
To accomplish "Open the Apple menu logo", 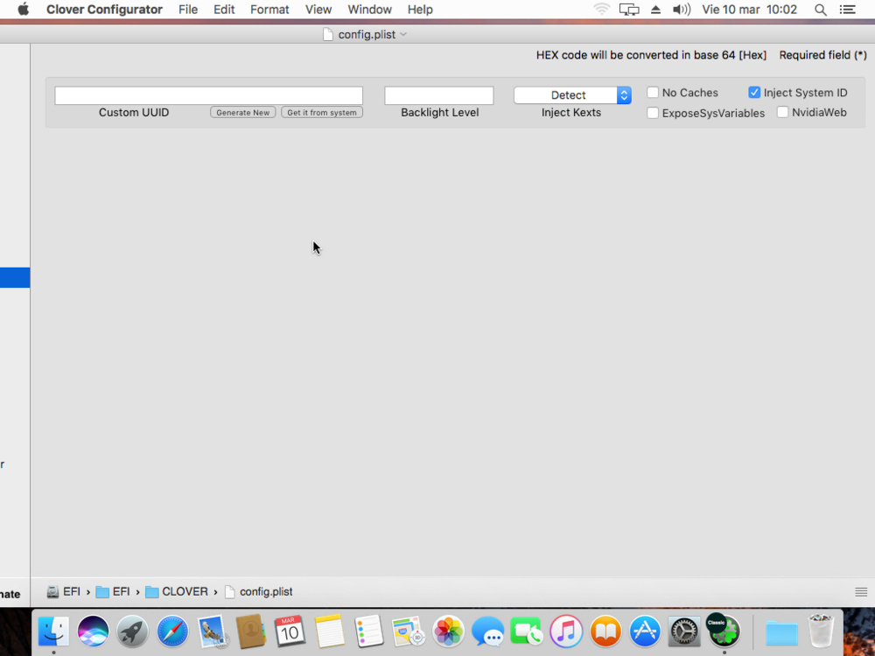I will [x=23, y=9].
